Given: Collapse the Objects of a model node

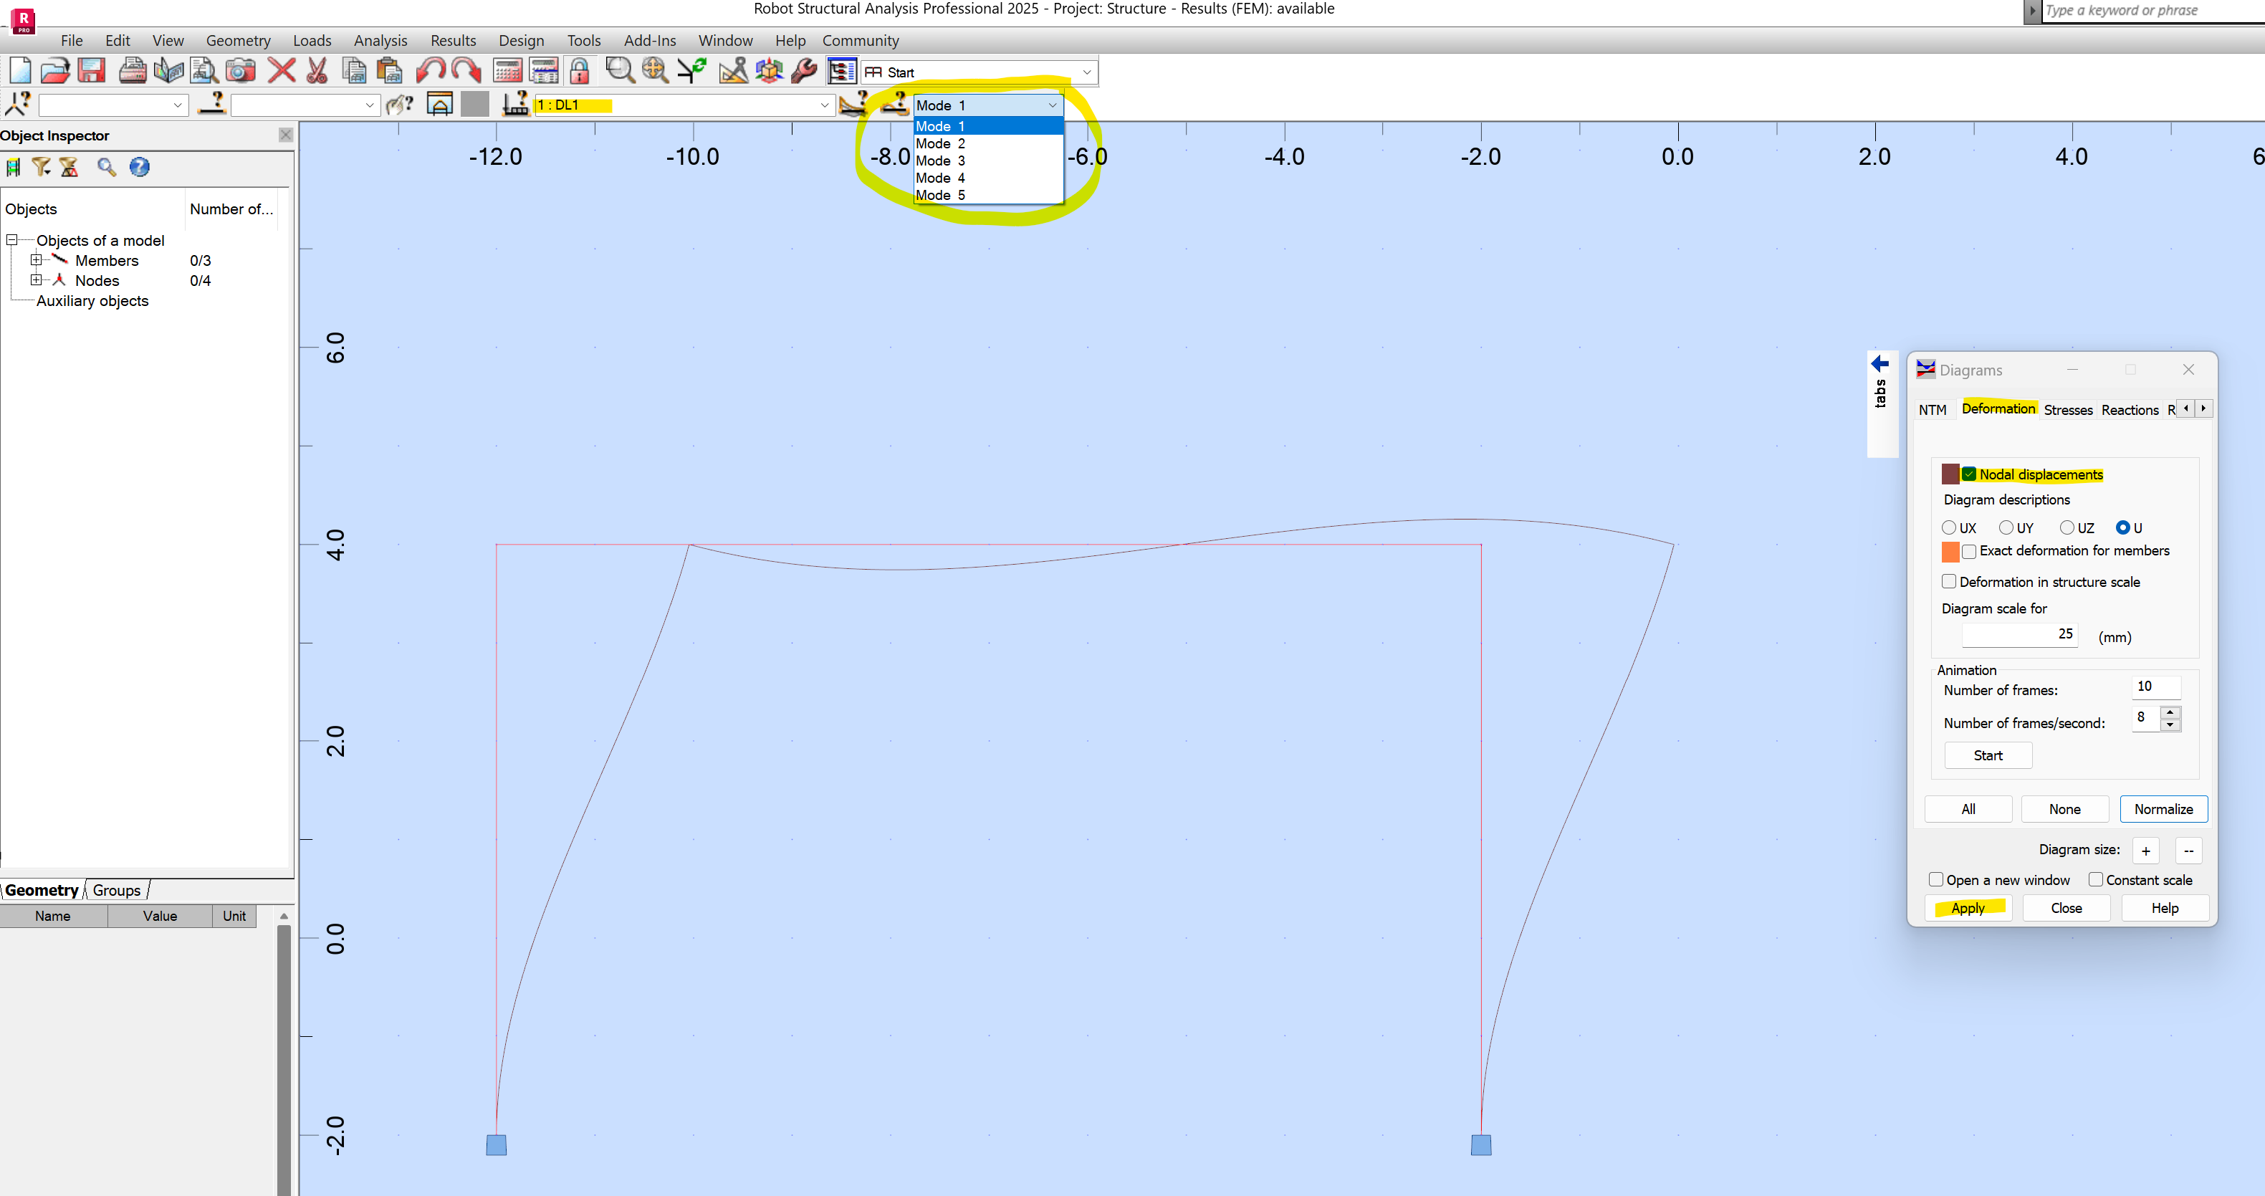Looking at the screenshot, I should [x=12, y=239].
